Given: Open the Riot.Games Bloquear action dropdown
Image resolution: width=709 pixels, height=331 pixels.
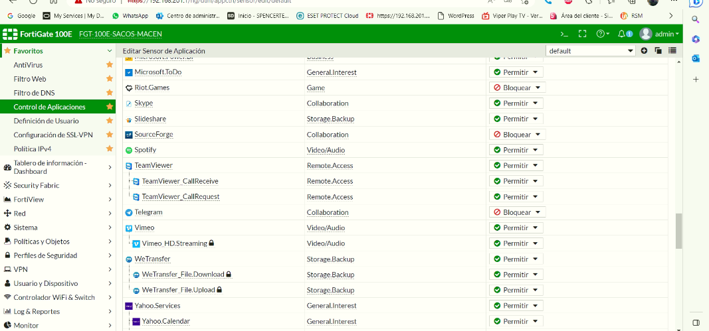Looking at the screenshot, I should (x=517, y=88).
